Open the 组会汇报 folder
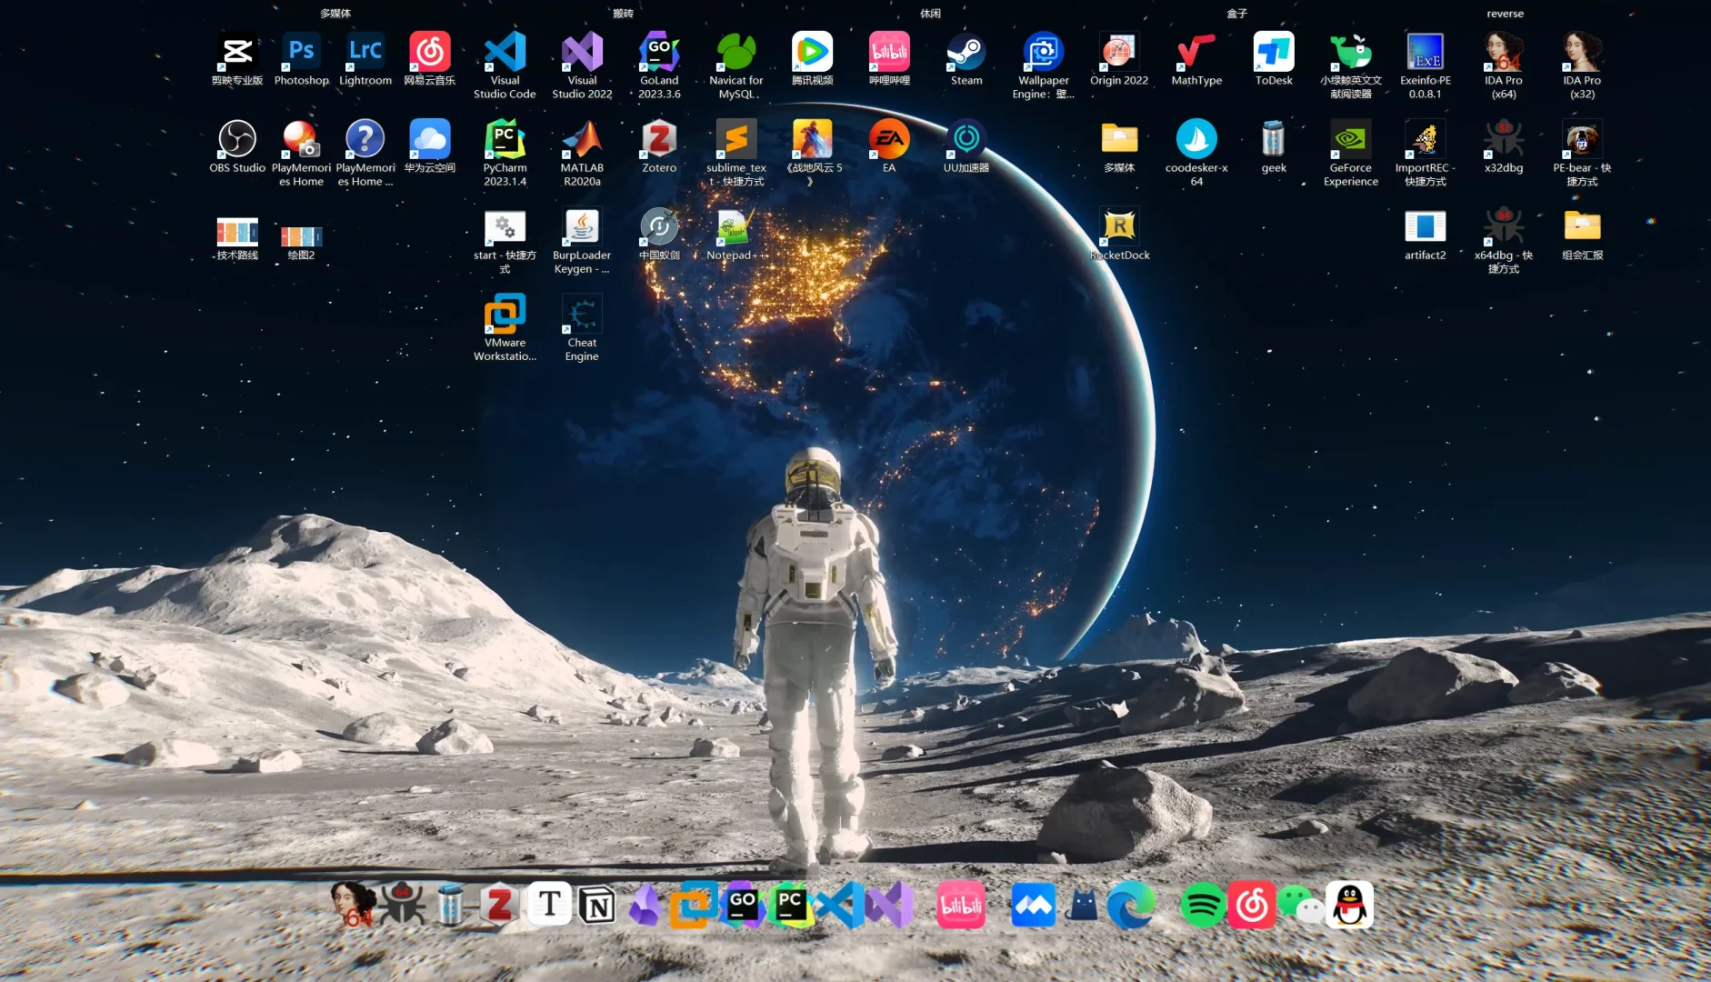 tap(1582, 235)
